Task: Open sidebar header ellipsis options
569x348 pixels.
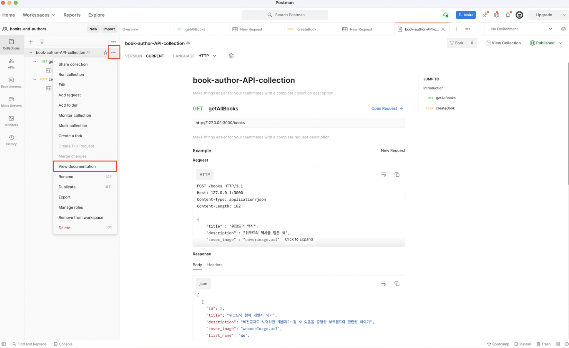Action: [x=114, y=42]
